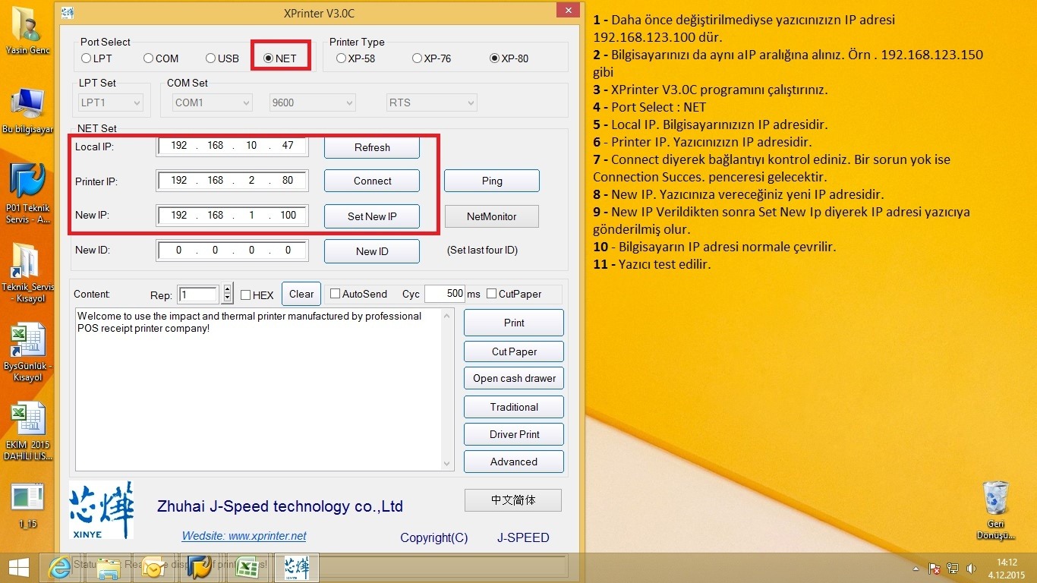Screen dimensions: 1037x583
Task: Open the volume speaker tray icon
Action: click(x=971, y=568)
